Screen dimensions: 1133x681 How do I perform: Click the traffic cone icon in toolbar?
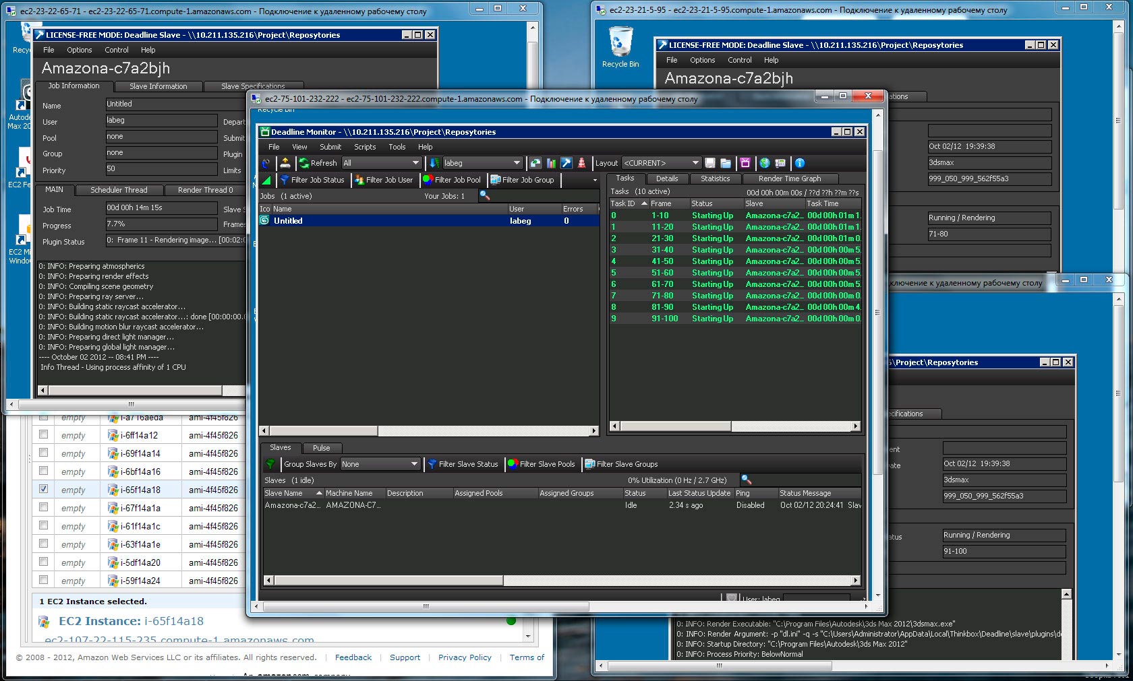(x=581, y=163)
